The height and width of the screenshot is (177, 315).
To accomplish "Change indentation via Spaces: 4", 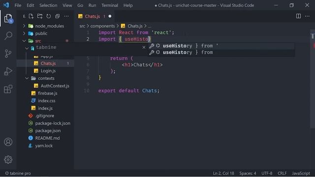I will tap(248, 173).
